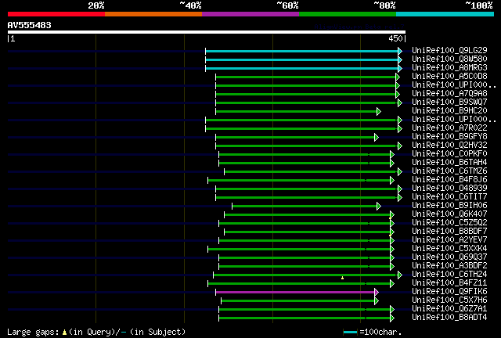Select the purple ~60% identity legend segment
This screenshot has width=501, height=338.
click(x=250, y=14)
